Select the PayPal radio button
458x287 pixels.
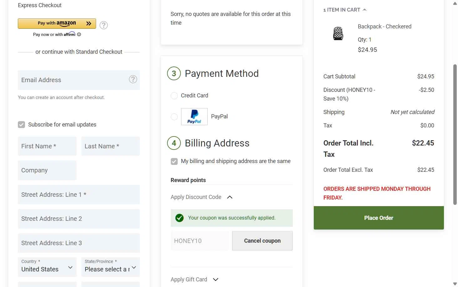174,116
